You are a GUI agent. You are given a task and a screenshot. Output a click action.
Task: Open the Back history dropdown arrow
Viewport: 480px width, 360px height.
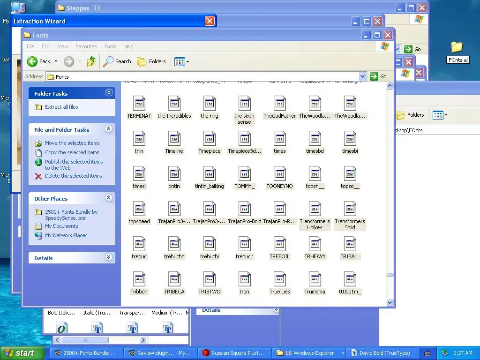tap(56, 61)
